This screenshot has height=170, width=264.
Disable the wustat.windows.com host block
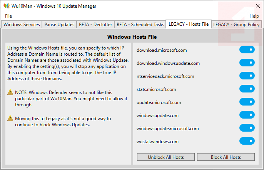[x=247, y=141]
